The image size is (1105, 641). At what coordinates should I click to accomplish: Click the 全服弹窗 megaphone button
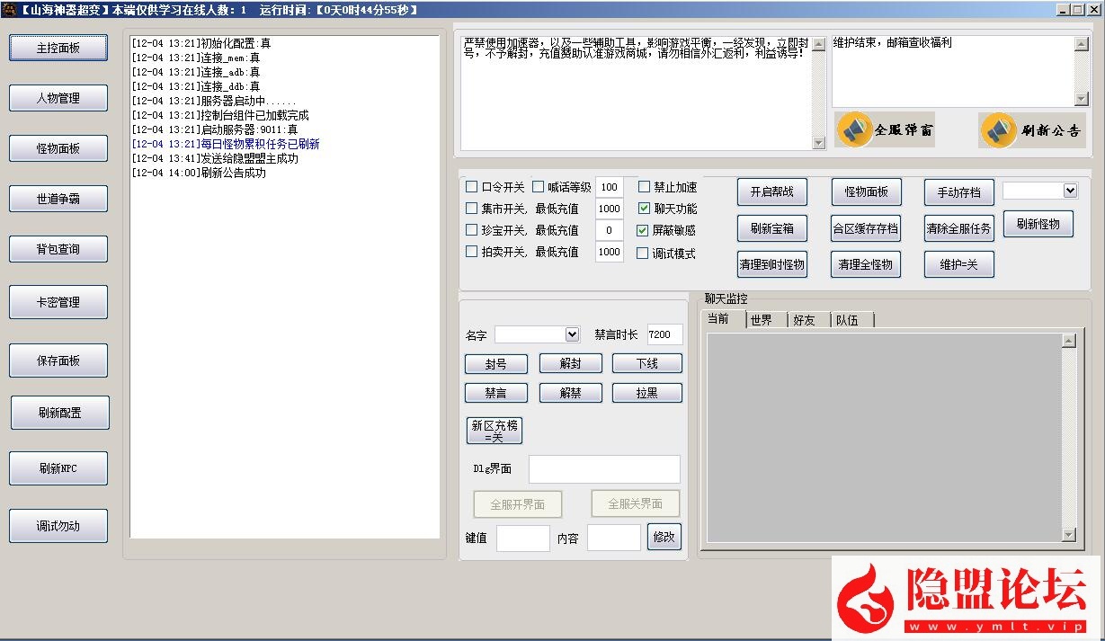pyautogui.click(x=885, y=130)
